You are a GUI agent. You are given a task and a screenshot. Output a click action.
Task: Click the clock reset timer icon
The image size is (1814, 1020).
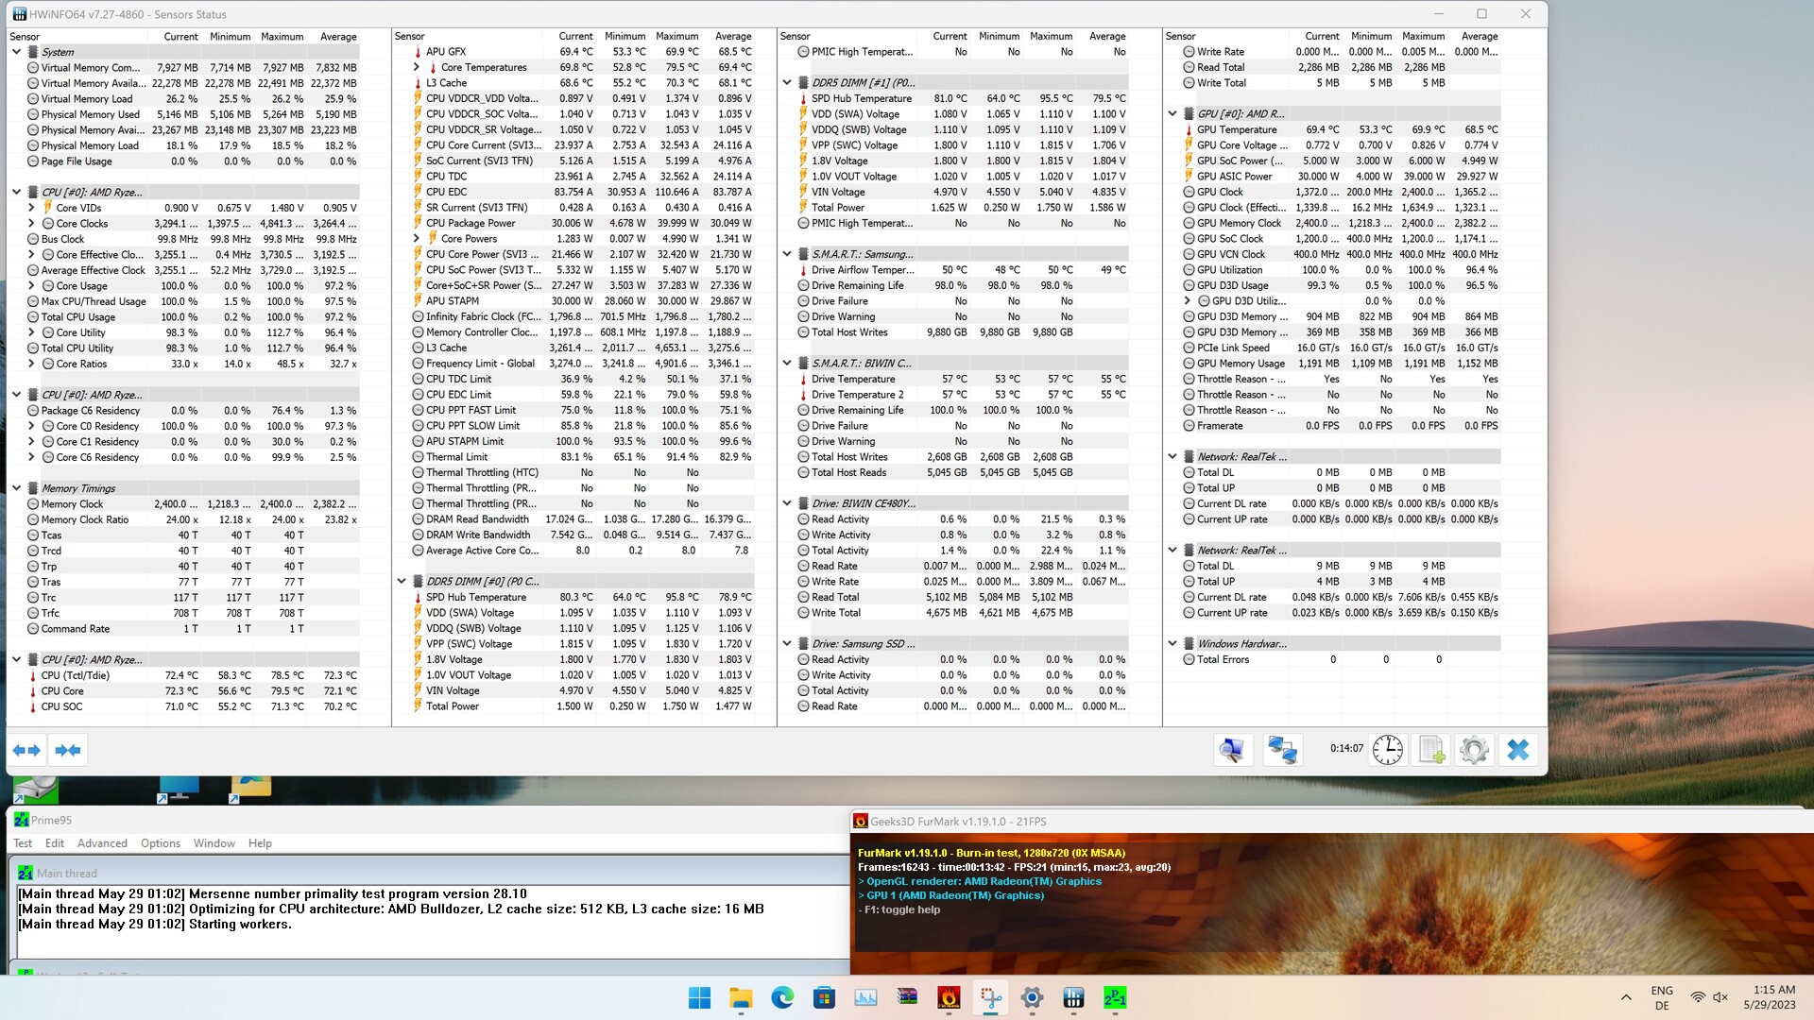(1387, 750)
